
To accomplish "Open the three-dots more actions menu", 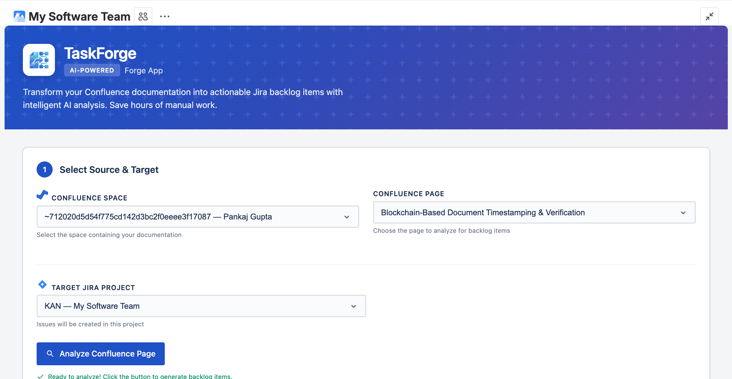I will (165, 16).
